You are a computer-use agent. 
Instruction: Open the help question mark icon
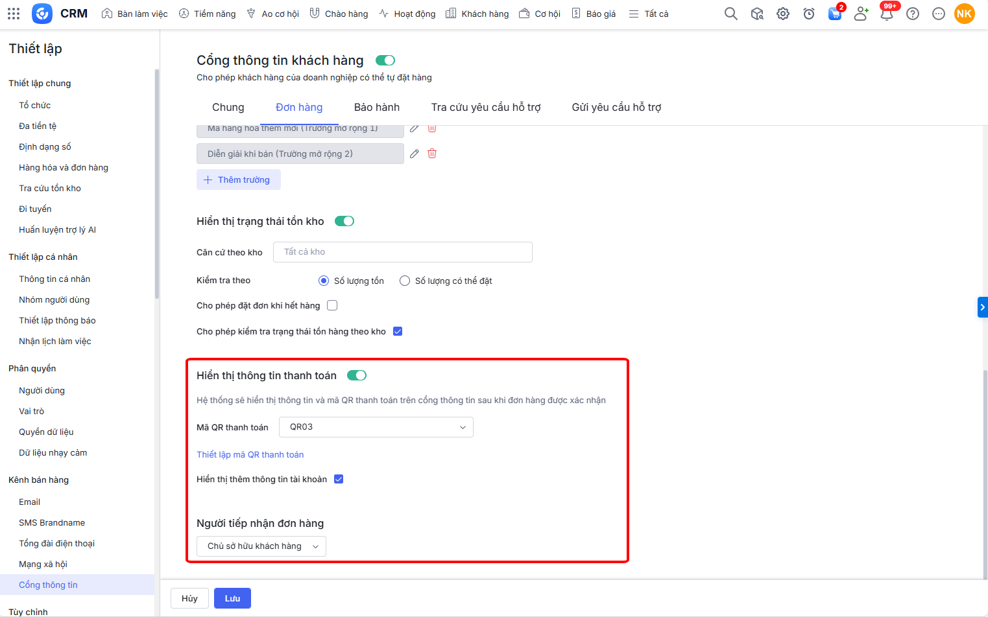click(913, 14)
